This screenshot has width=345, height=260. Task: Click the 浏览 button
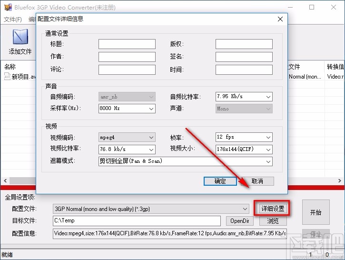[273, 221]
